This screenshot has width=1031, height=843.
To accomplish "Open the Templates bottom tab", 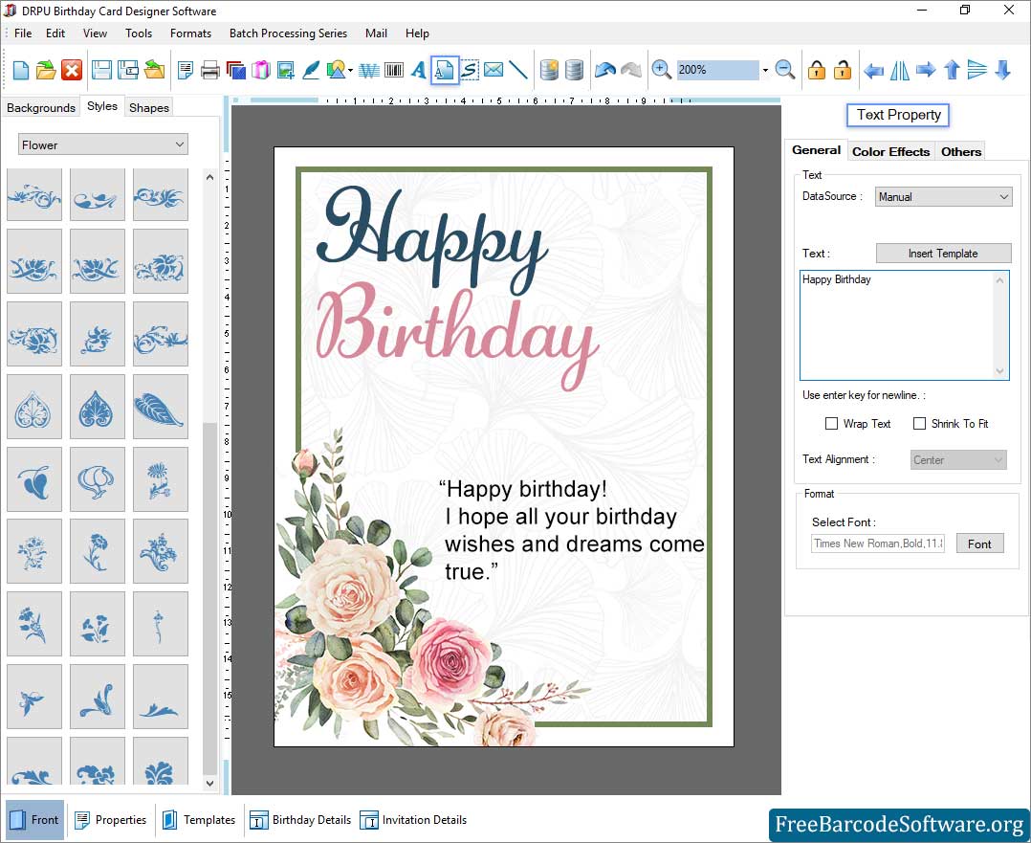I will tap(199, 820).
